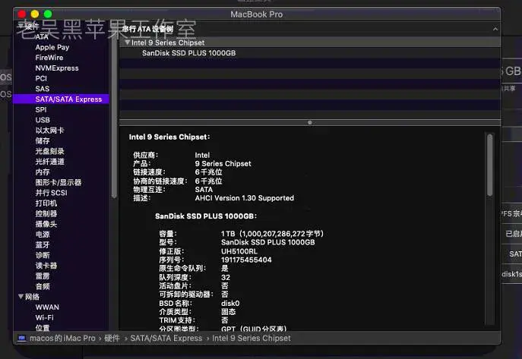Click the BSD name value disk0
Image resolution: width=522 pixels, height=359 pixels.
(x=230, y=303)
